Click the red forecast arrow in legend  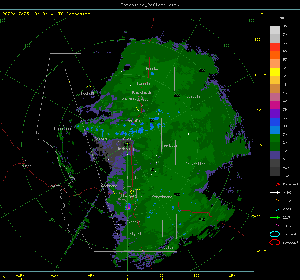275,184
